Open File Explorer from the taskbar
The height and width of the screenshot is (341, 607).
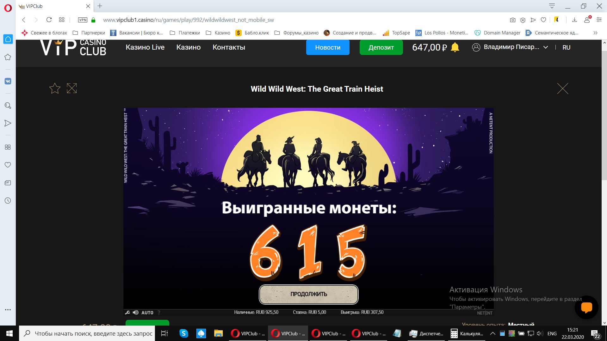[x=218, y=333]
